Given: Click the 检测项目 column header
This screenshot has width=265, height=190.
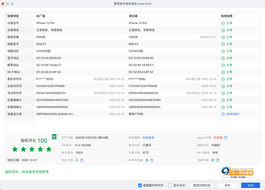Looking at the screenshot, I should [x=13, y=16].
